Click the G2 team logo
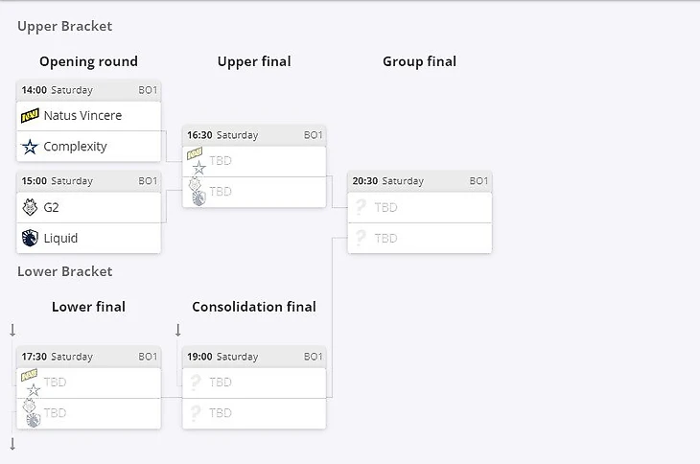 [30, 207]
